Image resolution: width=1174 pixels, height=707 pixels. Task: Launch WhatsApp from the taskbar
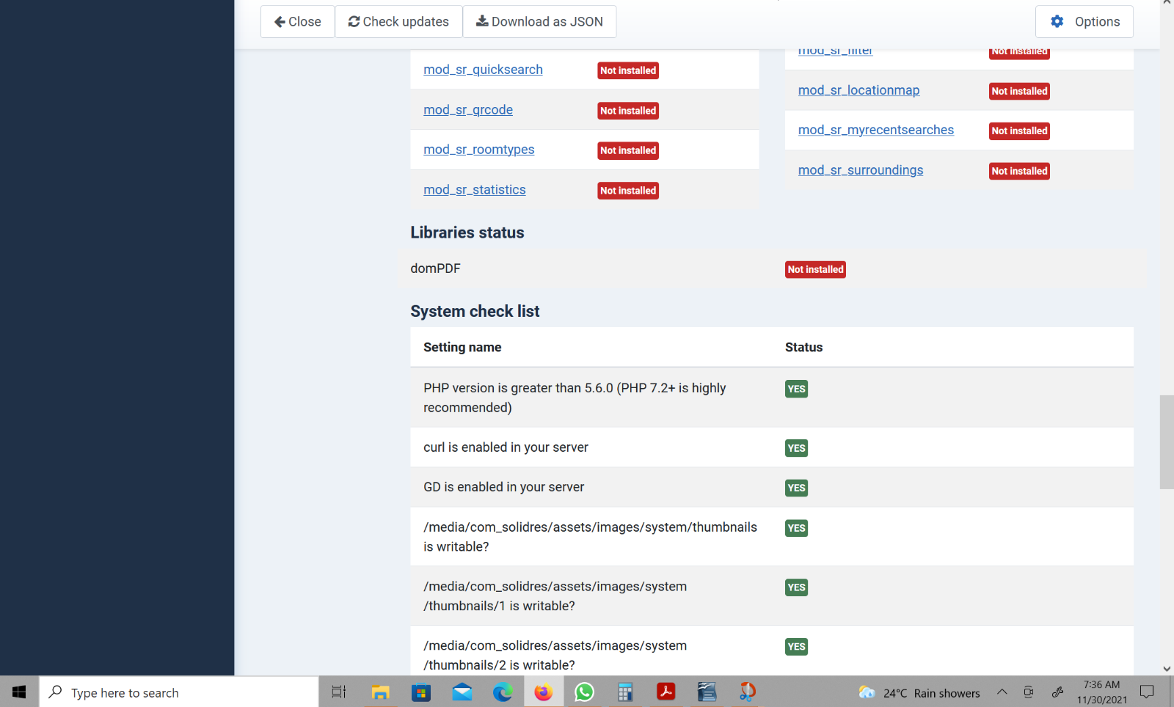click(x=584, y=692)
